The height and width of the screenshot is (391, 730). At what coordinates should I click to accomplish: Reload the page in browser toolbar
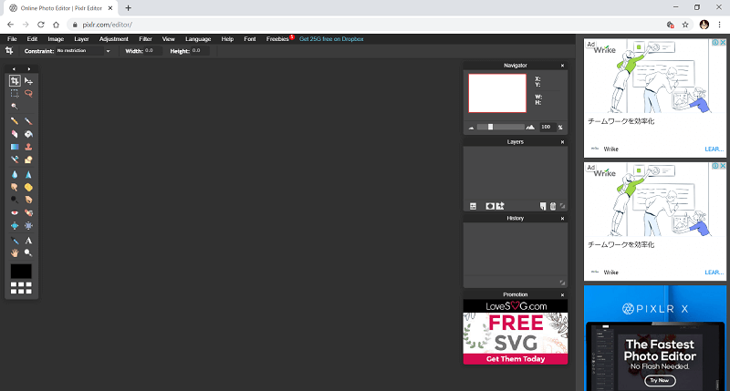pos(41,25)
